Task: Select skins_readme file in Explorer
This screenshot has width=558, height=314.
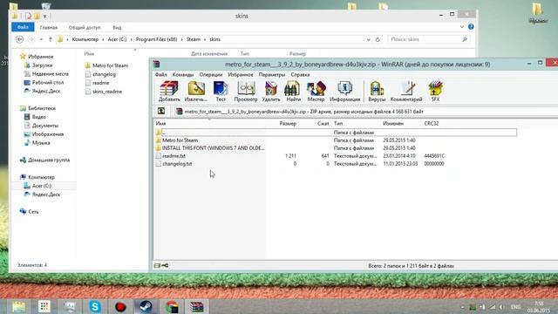Action: tap(106, 92)
